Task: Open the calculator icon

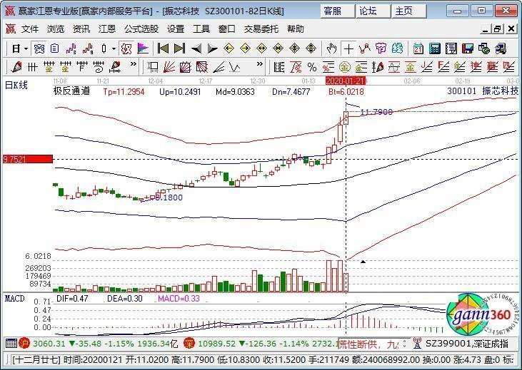Action: 434,49
